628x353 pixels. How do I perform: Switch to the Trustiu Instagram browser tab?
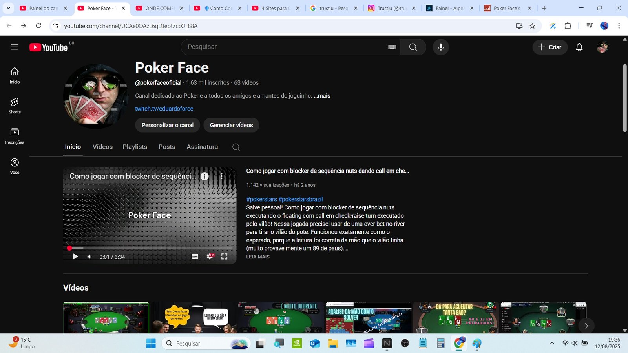(x=391, y=8)
